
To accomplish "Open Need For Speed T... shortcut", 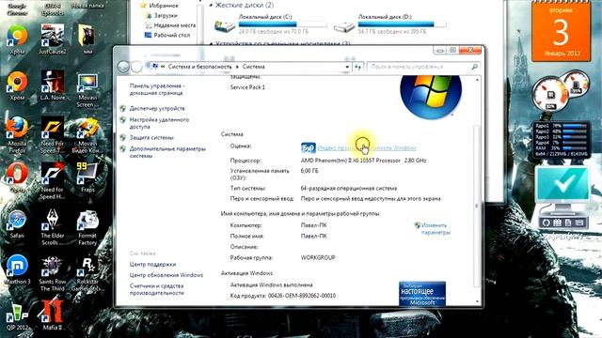I will click(x=53, y=134).
